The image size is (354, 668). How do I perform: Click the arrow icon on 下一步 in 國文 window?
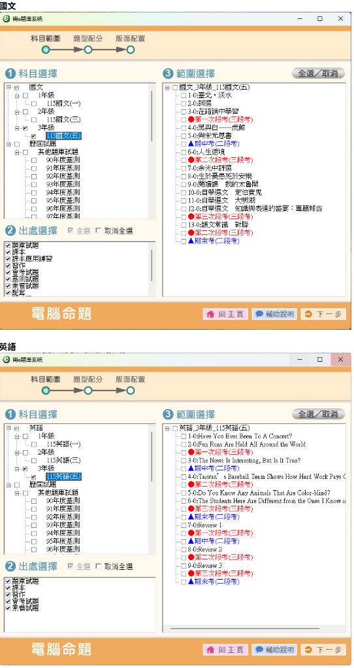(308, 315)
